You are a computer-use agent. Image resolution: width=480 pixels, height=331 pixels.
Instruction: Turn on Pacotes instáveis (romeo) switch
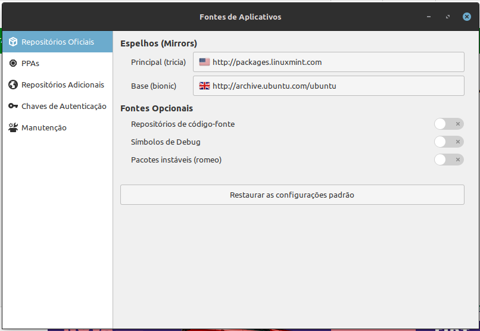click(x=449, y=160)
